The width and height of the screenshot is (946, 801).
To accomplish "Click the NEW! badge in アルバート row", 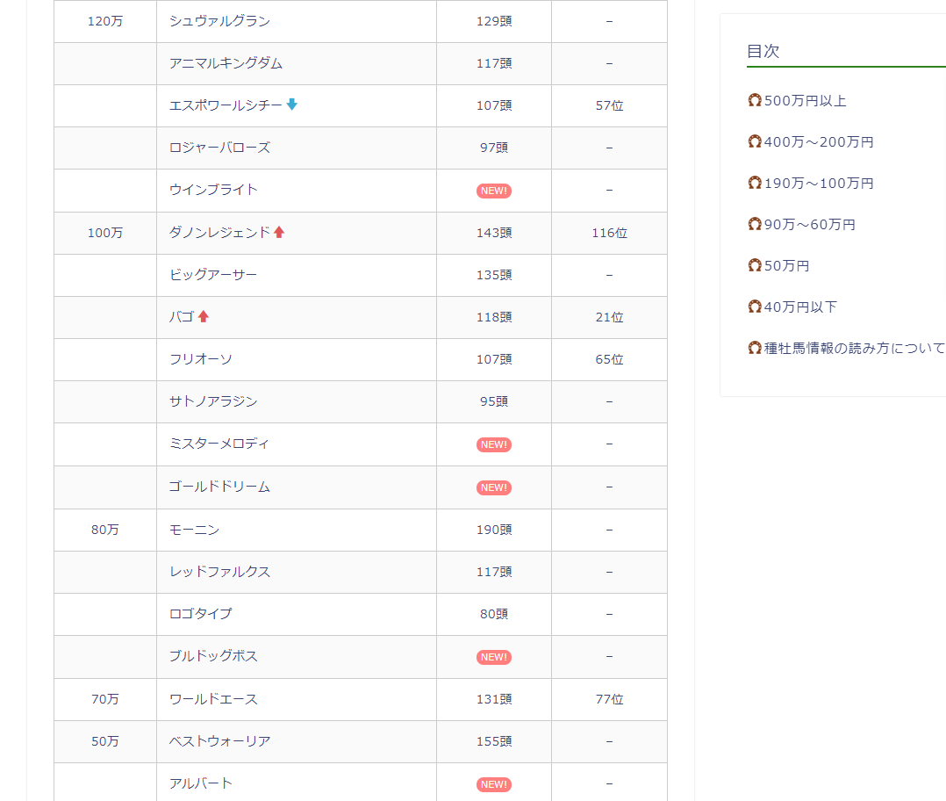I will coord(493,784).
